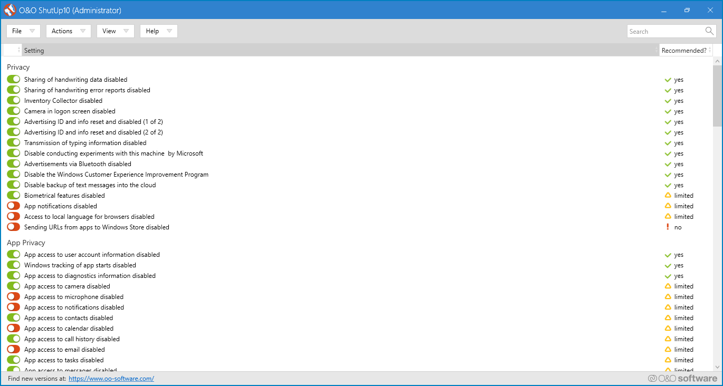Click the green check for App access to diagnostics
723x386 pixels.
[668, 276]
